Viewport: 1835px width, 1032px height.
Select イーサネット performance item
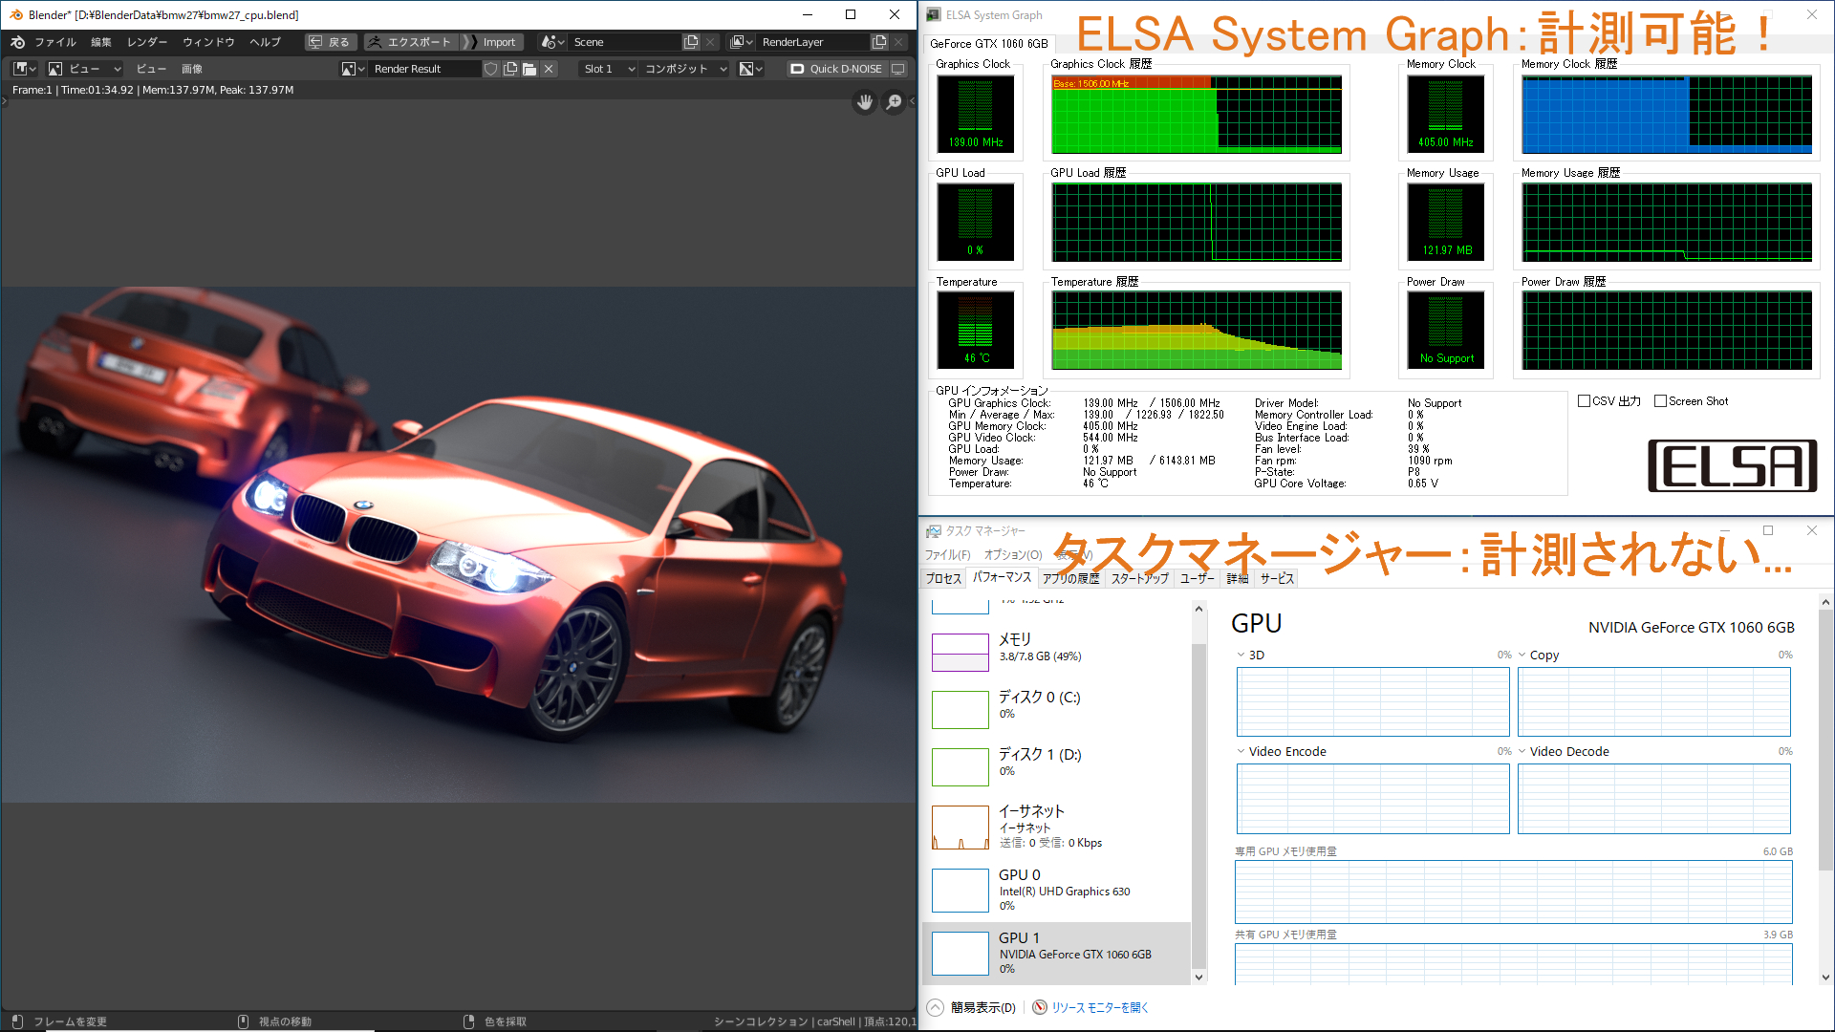coord(1057,828)
